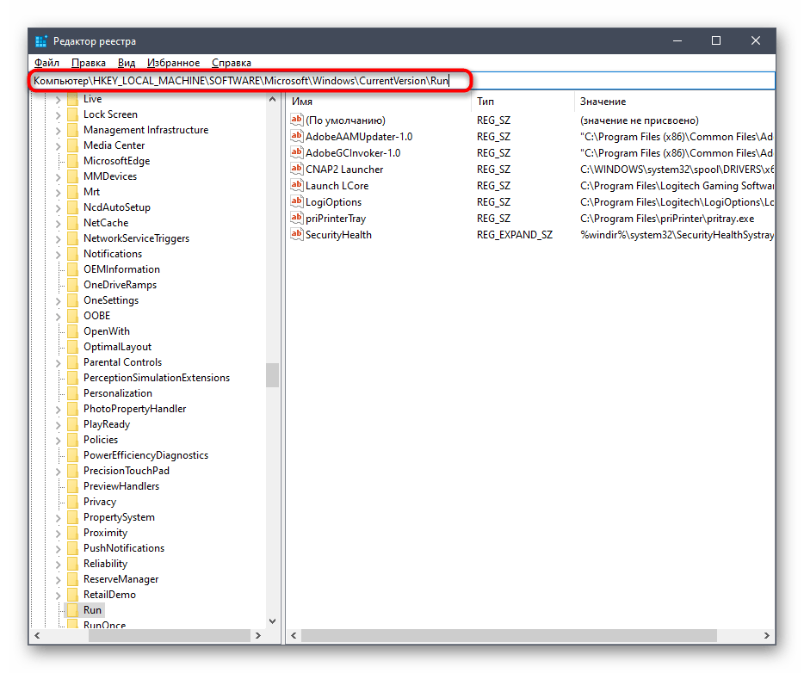
Task: Open the Вид menu
Action: point(127,63)
